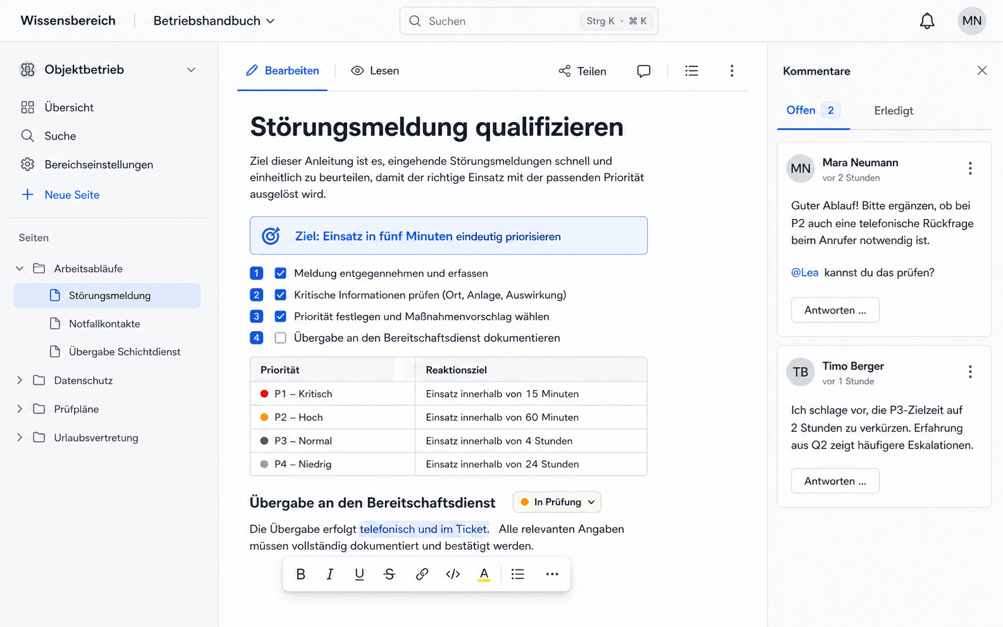Close the Kommentare panel
This screenshot has width=1003, height=627.
(x=981, y=70)
